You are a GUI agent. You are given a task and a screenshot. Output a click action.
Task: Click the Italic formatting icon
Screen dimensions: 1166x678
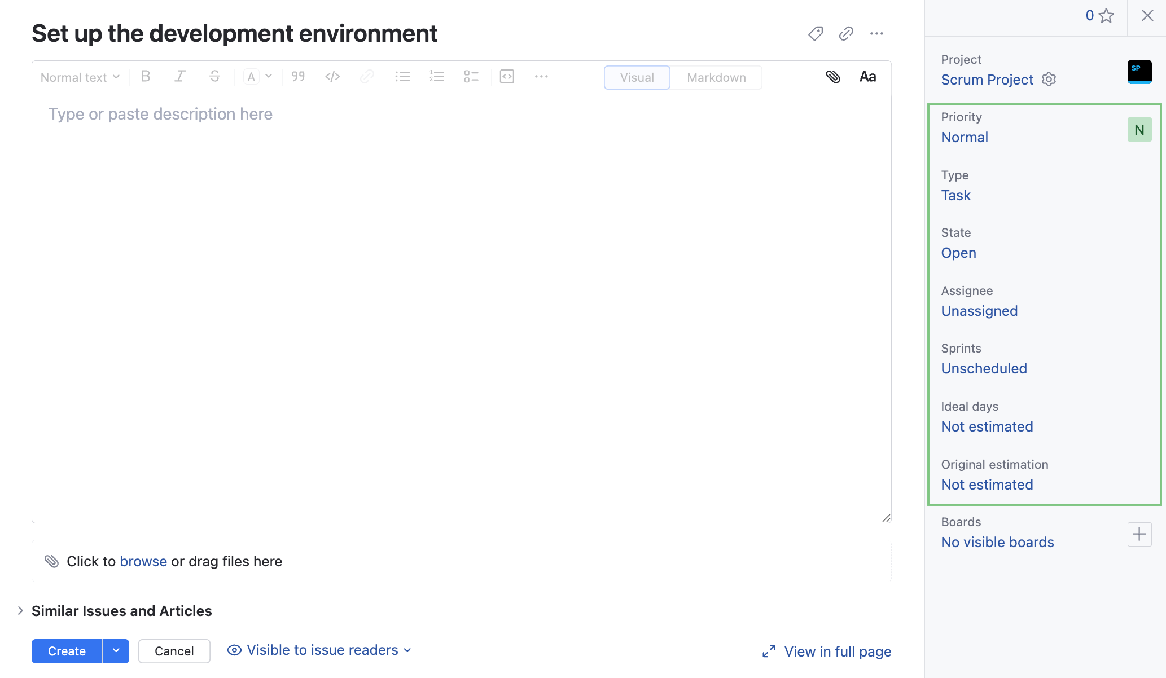point(180,77)
